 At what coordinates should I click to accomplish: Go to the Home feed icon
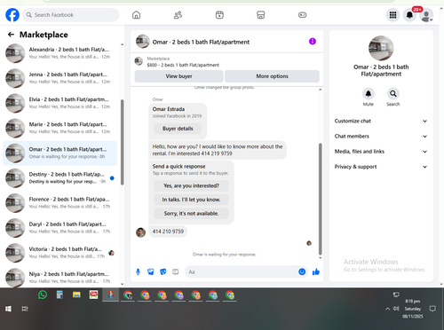(x=136, y=15)
